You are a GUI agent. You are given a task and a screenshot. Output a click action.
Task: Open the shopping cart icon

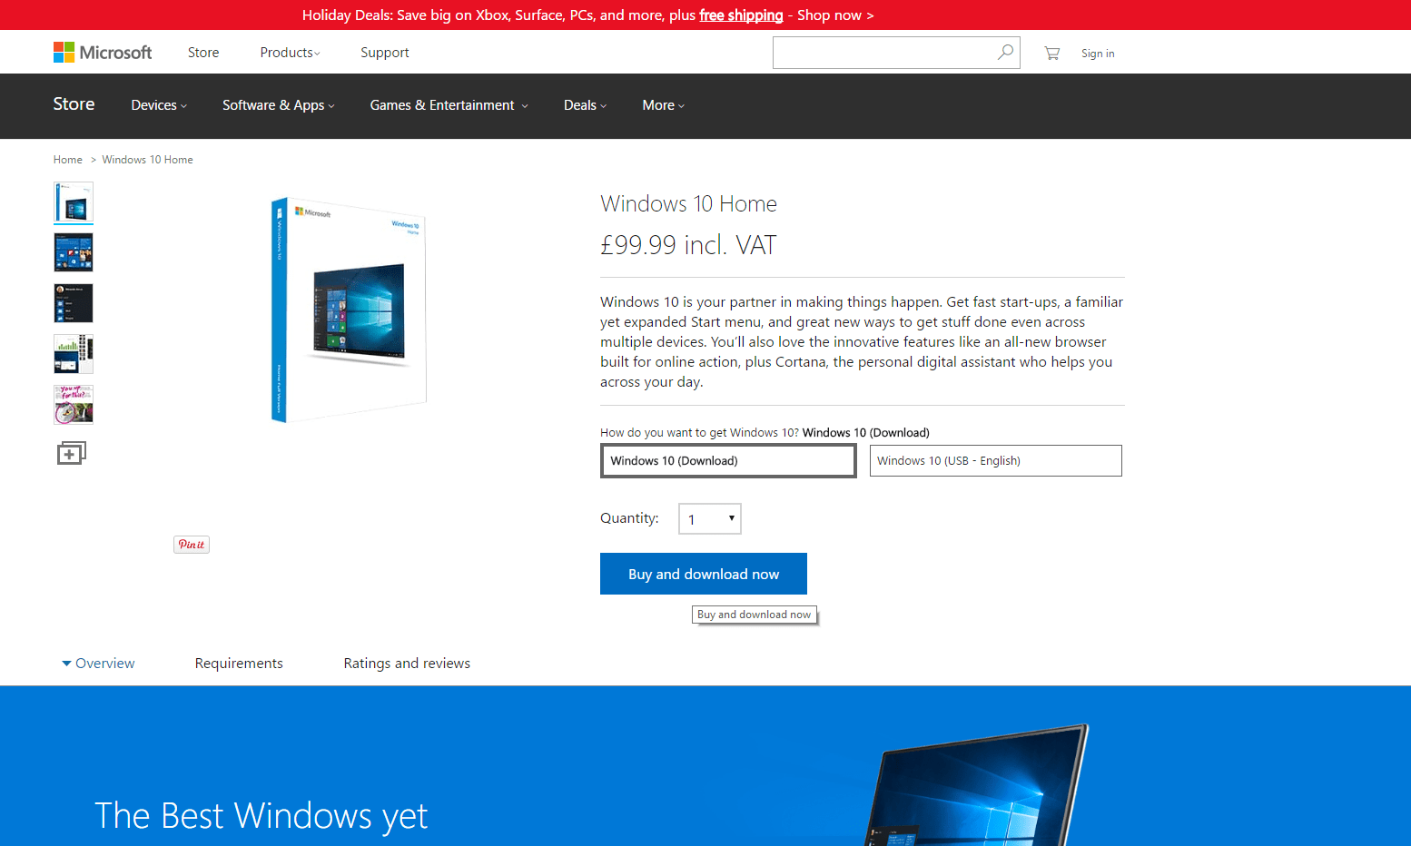point(1052,54)
